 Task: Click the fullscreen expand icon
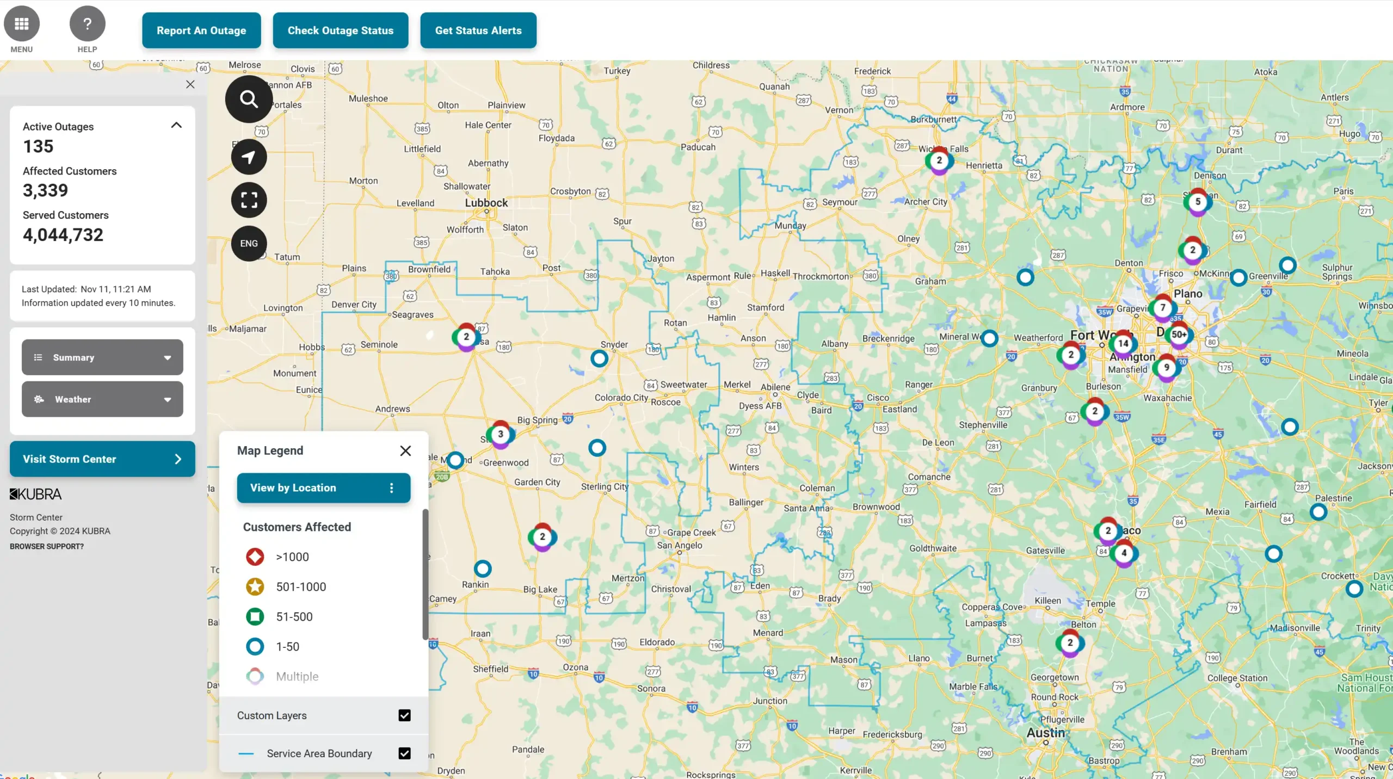coord(248,200)
